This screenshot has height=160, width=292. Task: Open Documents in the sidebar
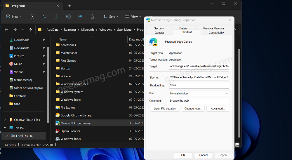coord(22,48)
